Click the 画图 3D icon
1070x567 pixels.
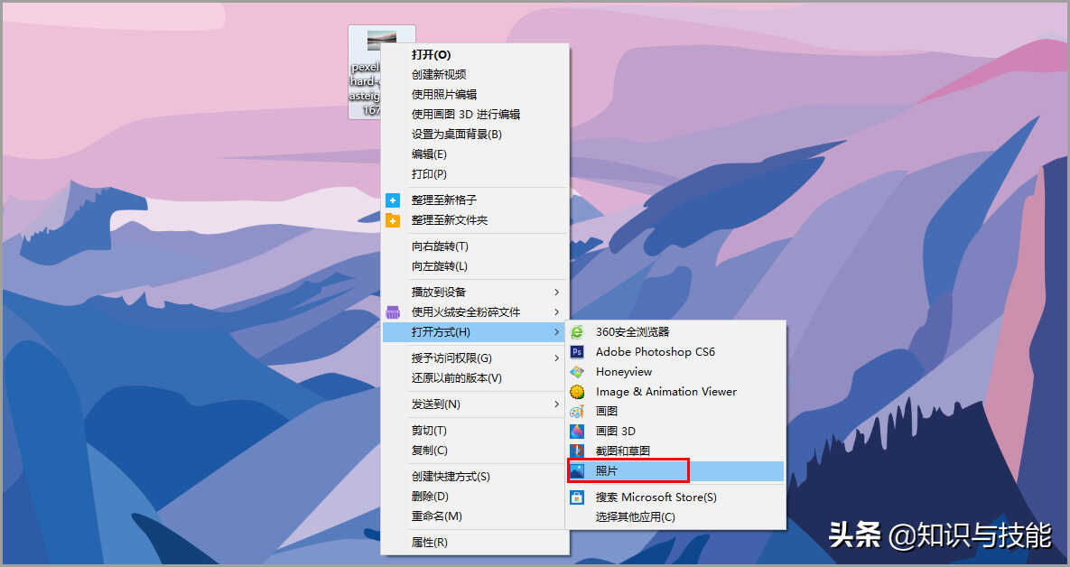[x=577, y=432]
